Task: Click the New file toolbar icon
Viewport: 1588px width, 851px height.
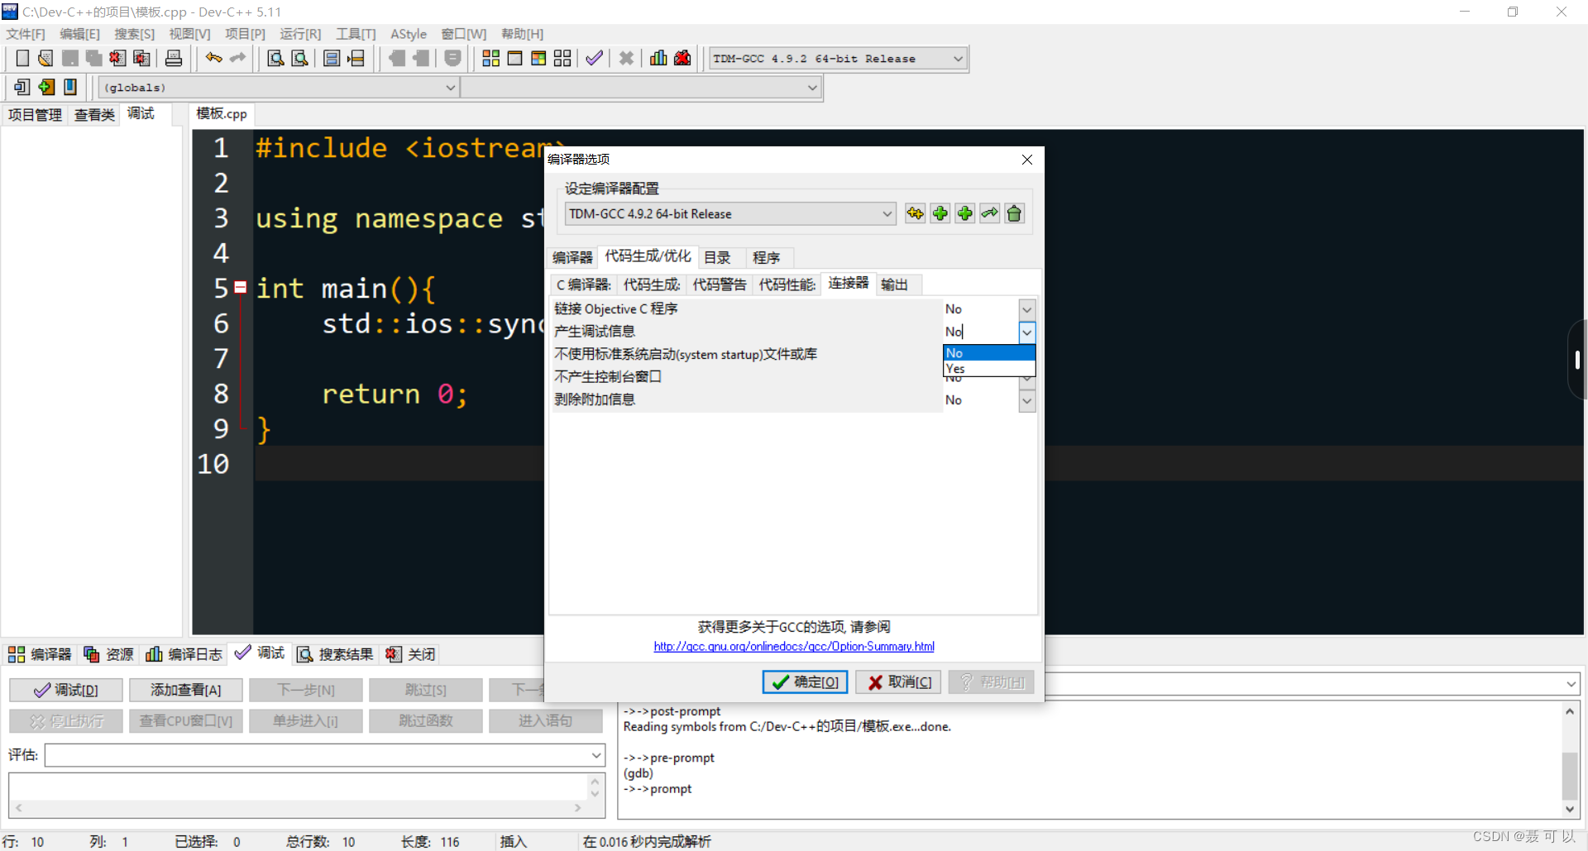Action: point(22,58)
